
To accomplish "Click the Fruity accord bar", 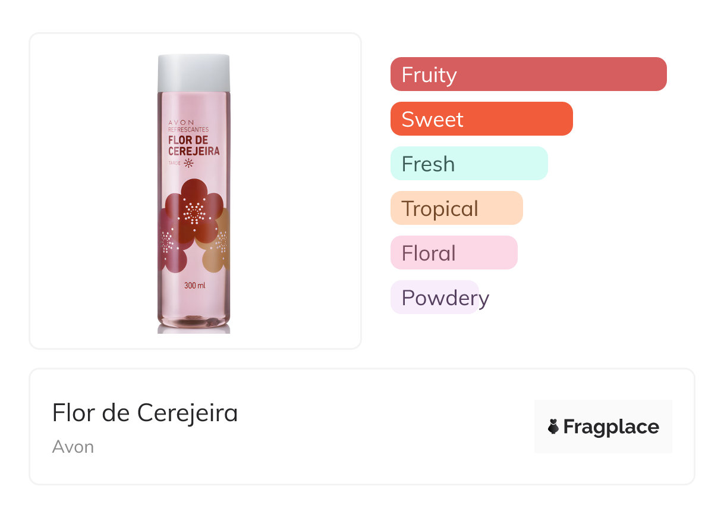I will [x=528, y=74].
